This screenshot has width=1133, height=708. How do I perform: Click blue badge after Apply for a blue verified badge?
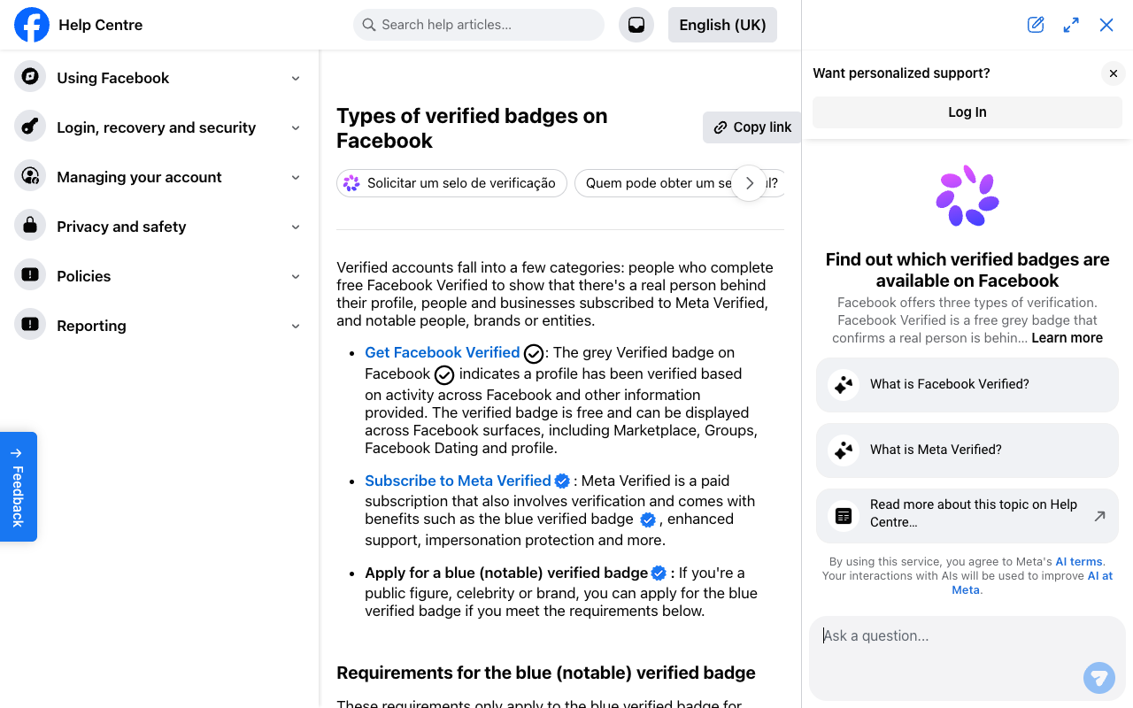click(x=659, y=573)
